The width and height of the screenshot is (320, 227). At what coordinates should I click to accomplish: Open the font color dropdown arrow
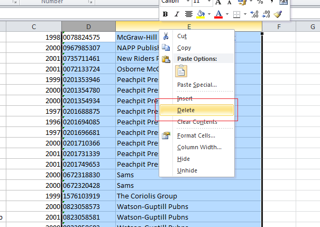[x=227, y=14]
